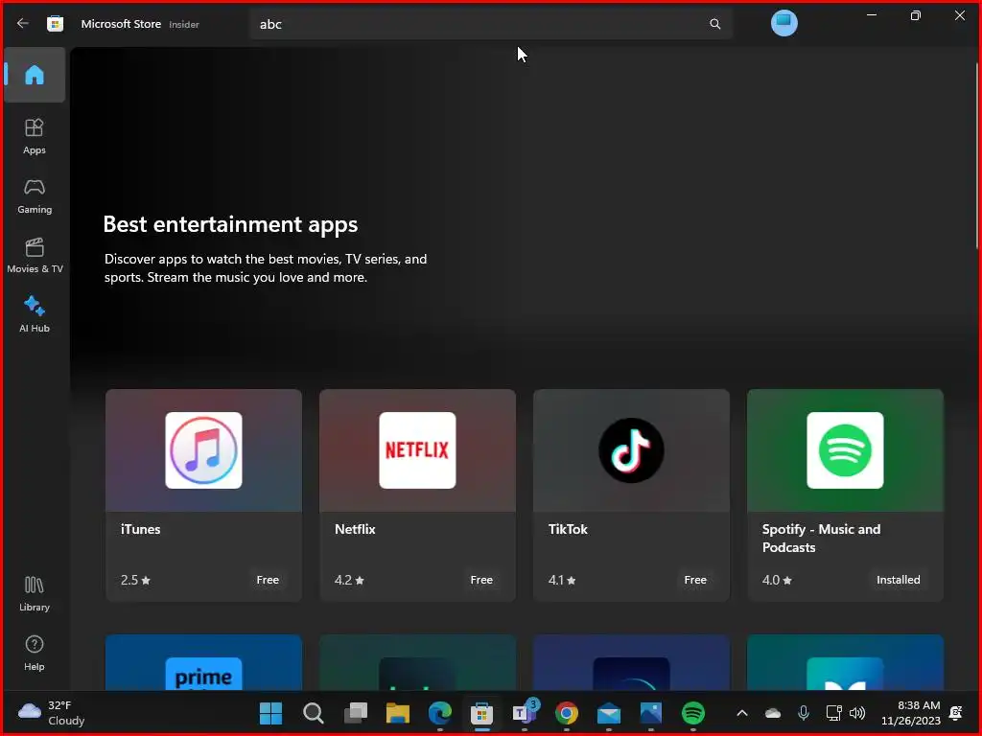This screenshot has height=736, width=982.
Task: Click the Spotify app icon
Action: pos(845,450)
